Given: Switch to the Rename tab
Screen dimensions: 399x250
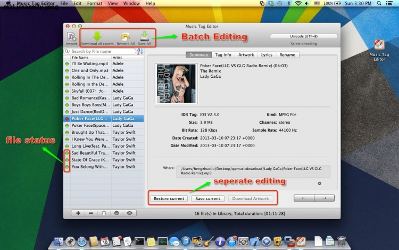Looking at the screenshot, I should click(x=287, y=55).
